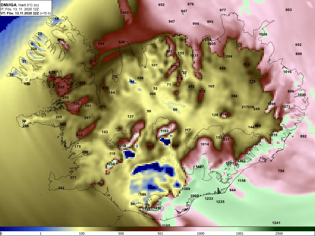Screen dimensions: 315x236
Task: Click the map value '1026'
Action: (x=263, y=34)
